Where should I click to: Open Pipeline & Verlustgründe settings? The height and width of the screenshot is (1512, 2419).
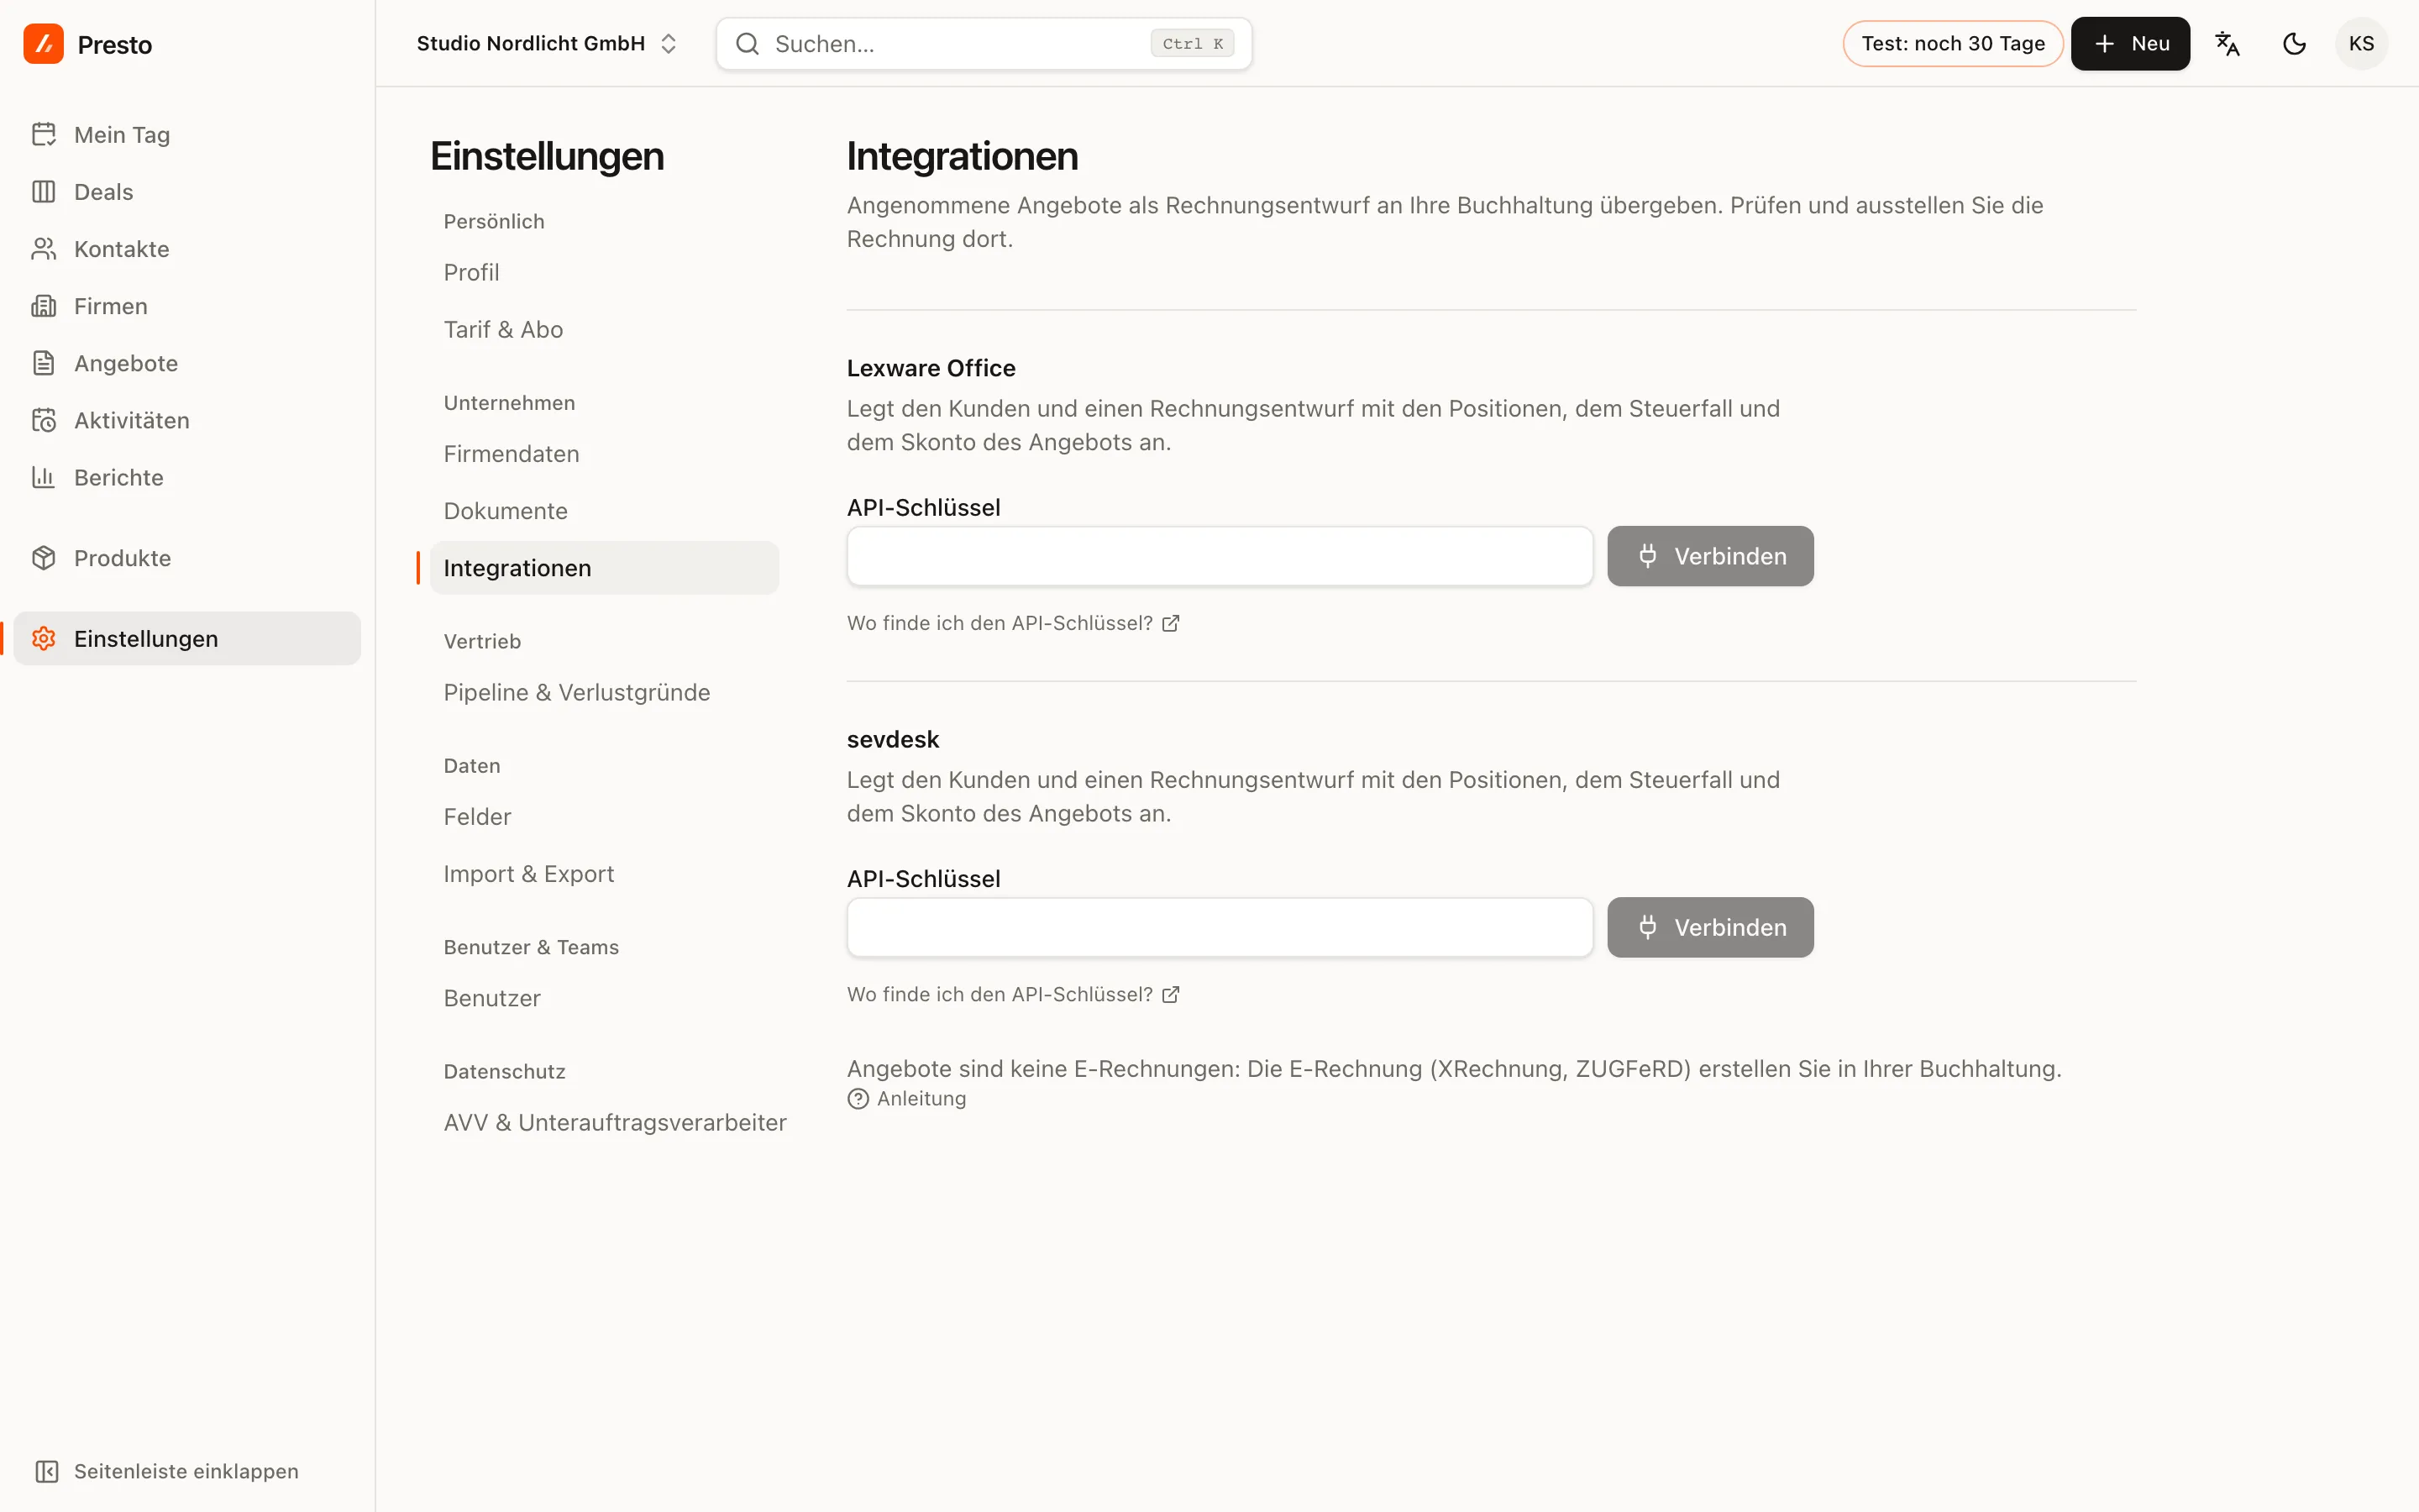(x=604, y=692)
